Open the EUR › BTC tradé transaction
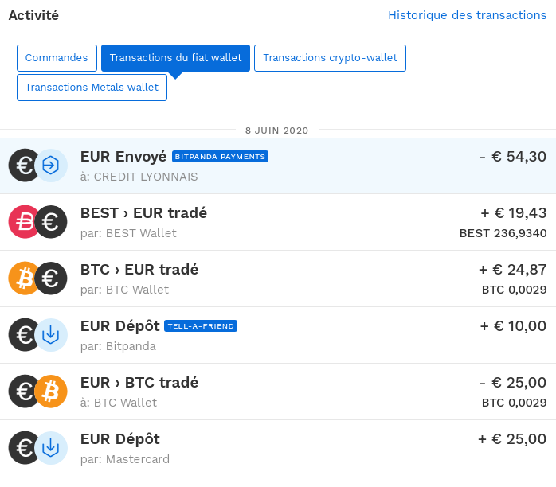The width and height of the screenshot is (556, 487). click(278, 392)
